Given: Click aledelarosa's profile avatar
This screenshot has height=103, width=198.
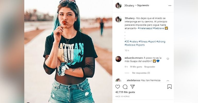Looking at the screenshot, I should click(x=118, y=80).
